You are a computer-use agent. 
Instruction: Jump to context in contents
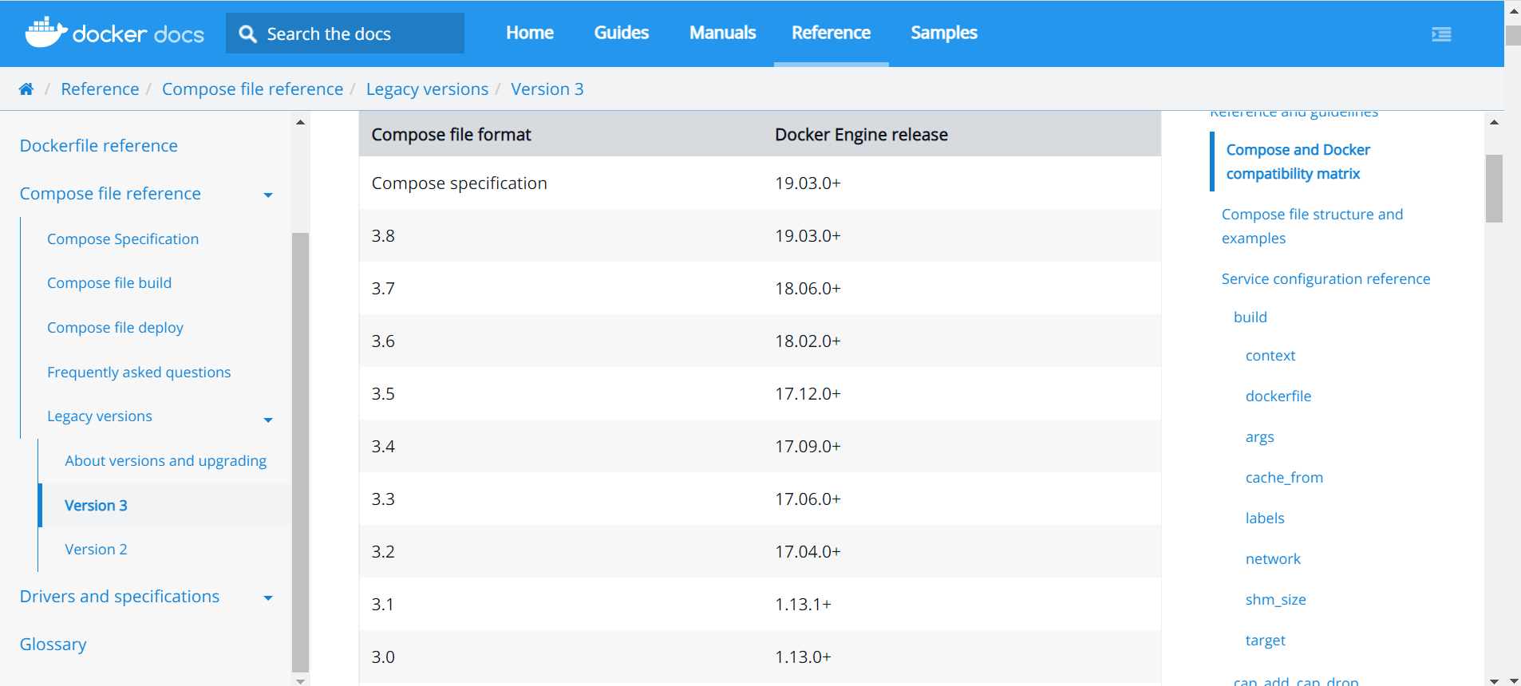(1270, 355)
